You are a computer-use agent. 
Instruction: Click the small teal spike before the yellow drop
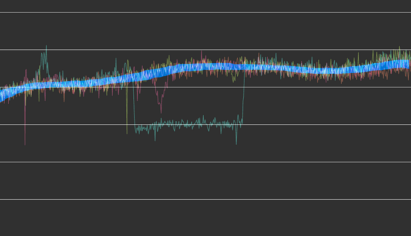coord(116,59)
